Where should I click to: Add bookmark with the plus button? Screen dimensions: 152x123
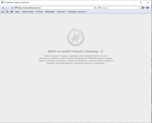click(12, 8)
